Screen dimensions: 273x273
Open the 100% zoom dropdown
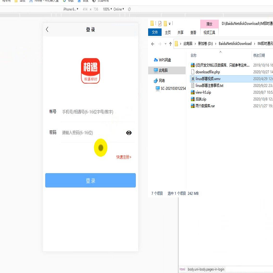107,9
